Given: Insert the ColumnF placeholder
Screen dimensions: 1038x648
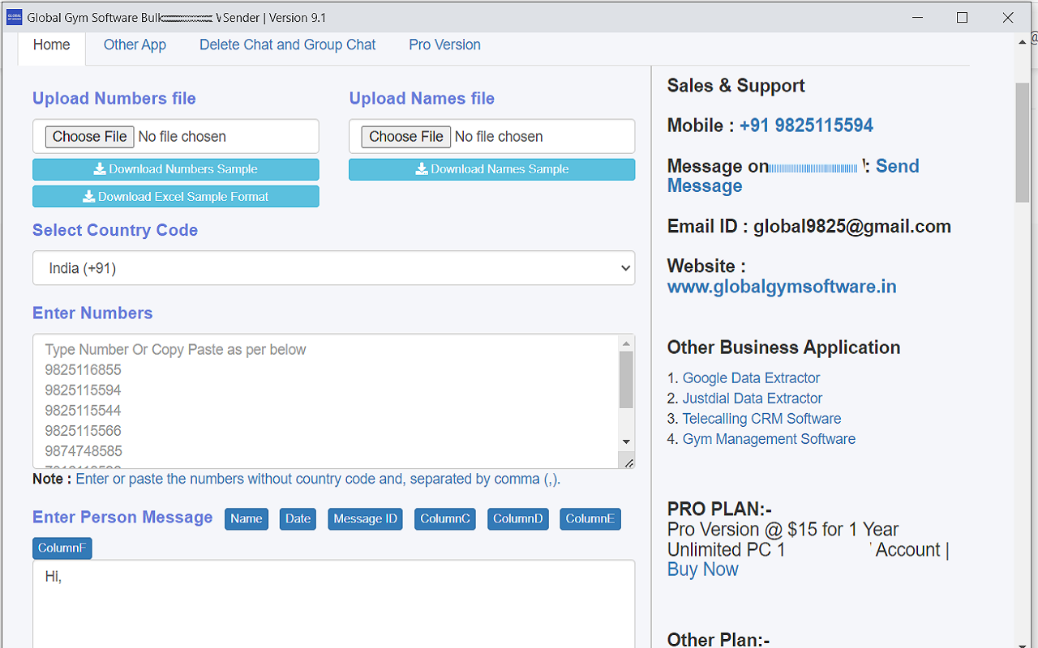Looking at the screenshot, I should tap(62, 548).
